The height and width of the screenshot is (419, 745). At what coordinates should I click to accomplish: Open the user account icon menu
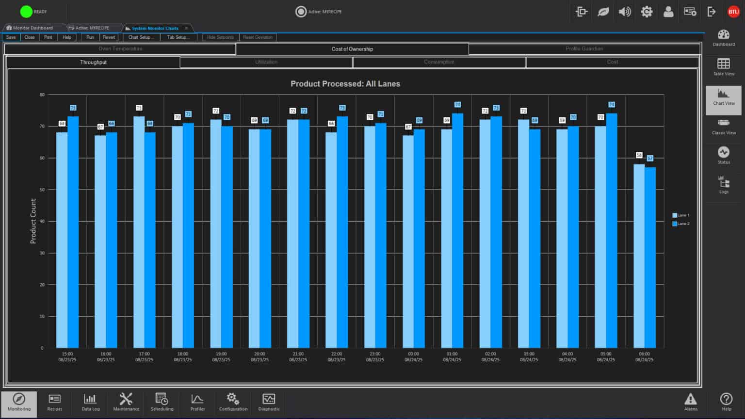(x=668, y=12)
